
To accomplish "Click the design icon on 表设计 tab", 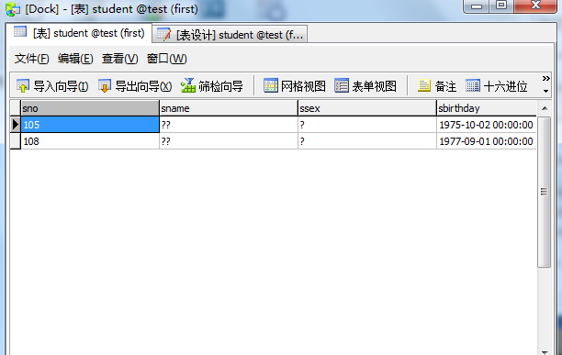I will click(164, 34).
